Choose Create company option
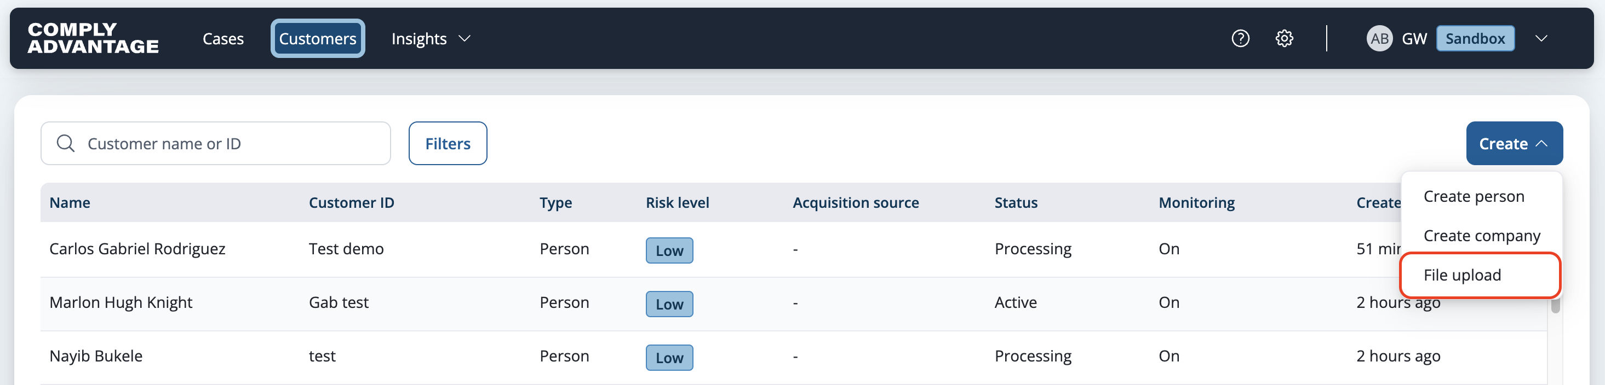Image resolution: width=1605 pixels, height=385 pixels. point(1481,236)
